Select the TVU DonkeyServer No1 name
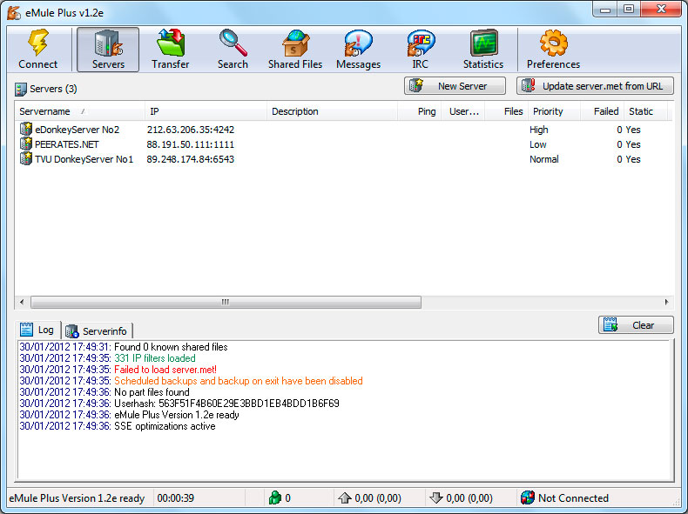Screen dimensions: 688x514 pos(84,159)
